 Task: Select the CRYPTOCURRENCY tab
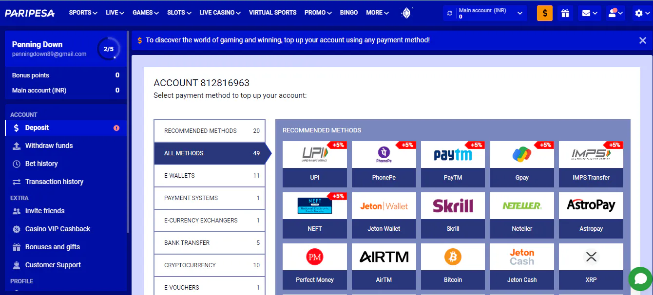tap(210, 265)
